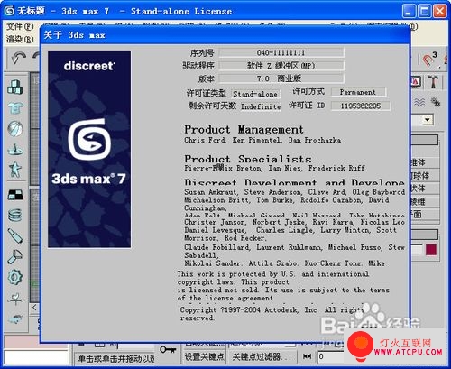Select the t-shirt icon in left panel

tap(15, 107)
